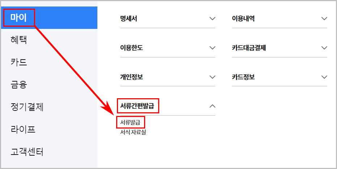The width and height of the screenshot is (337, 169).
Task: Open 고객센터 in the sidebar
Action: click(27, 152)
